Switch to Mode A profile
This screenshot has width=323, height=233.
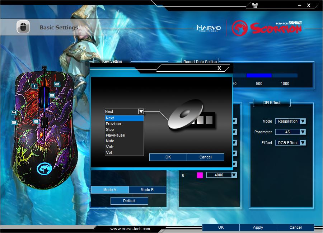pos(110,190)
